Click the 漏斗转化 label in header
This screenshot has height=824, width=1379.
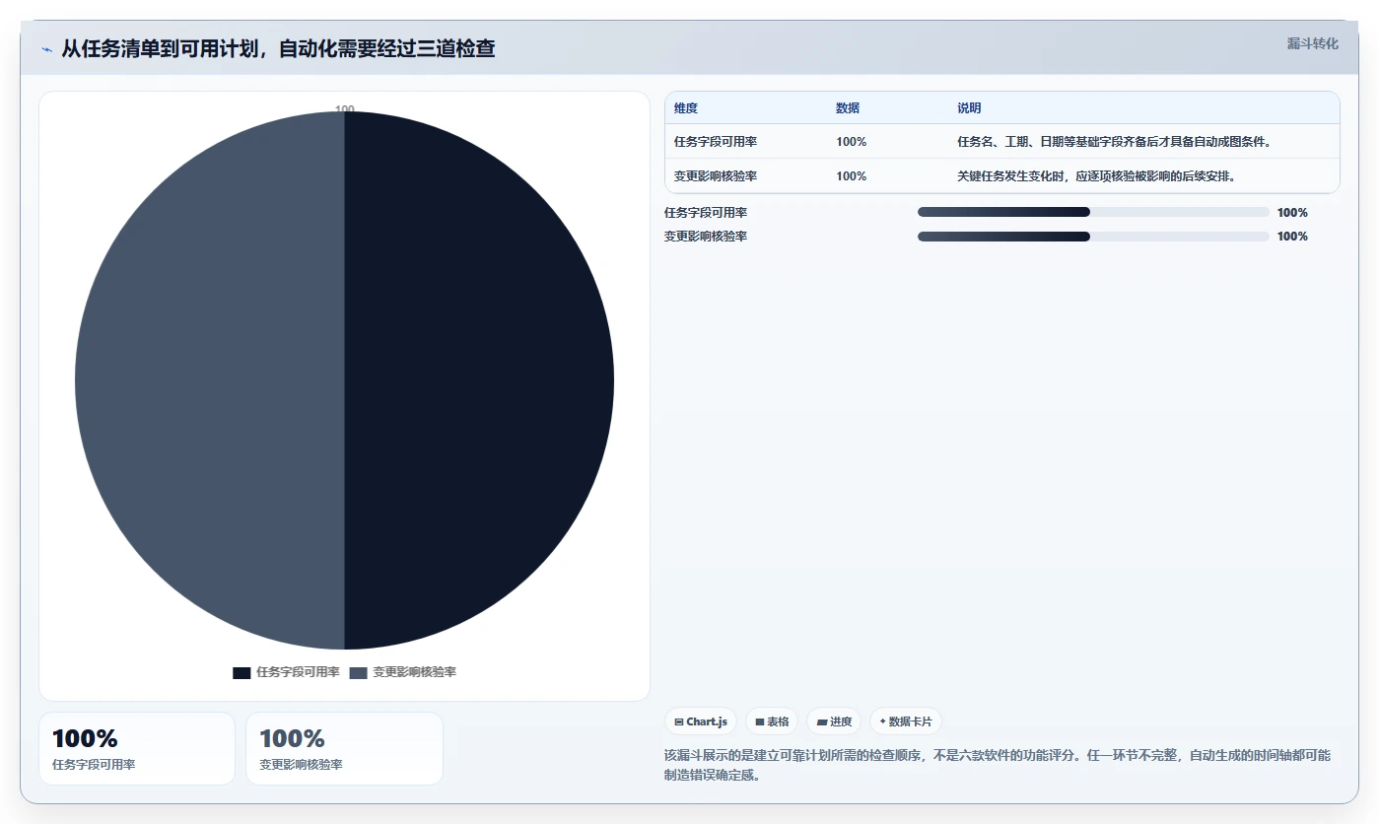click(1313, 43)
